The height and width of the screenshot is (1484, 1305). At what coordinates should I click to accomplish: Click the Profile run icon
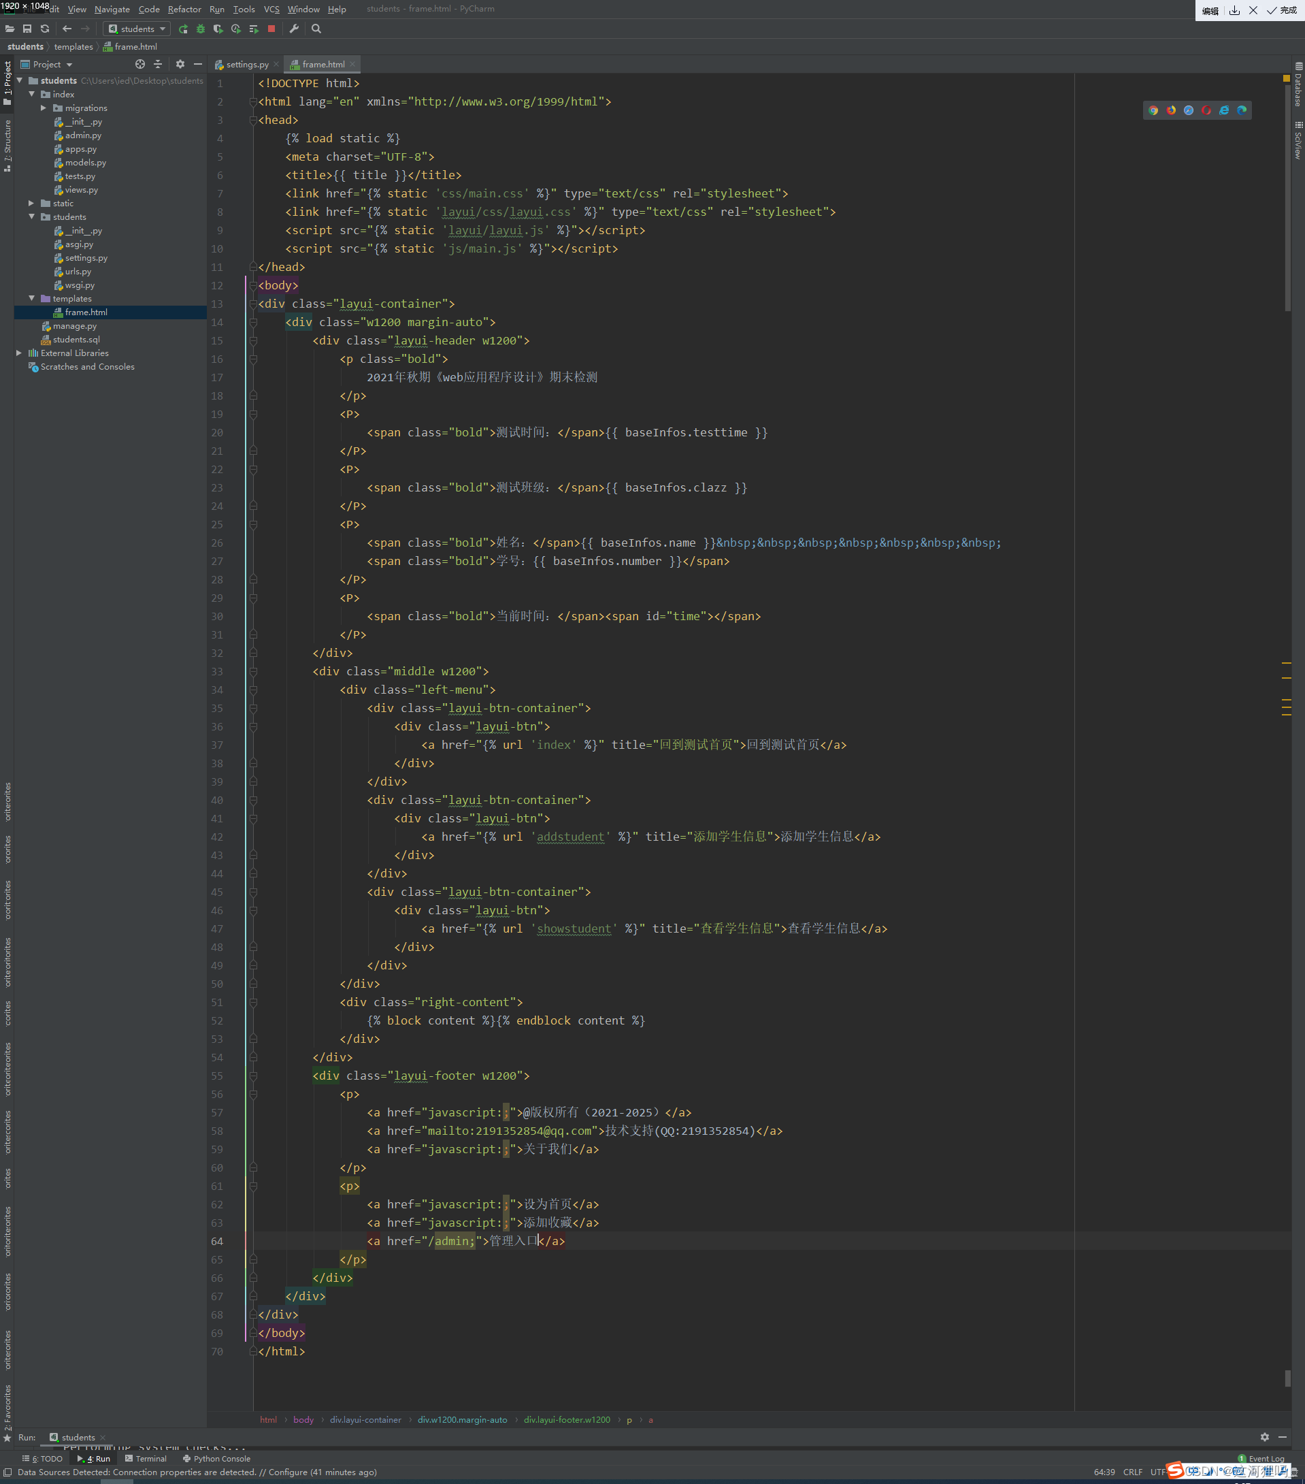pyautogui.click(x=236, y=29)
